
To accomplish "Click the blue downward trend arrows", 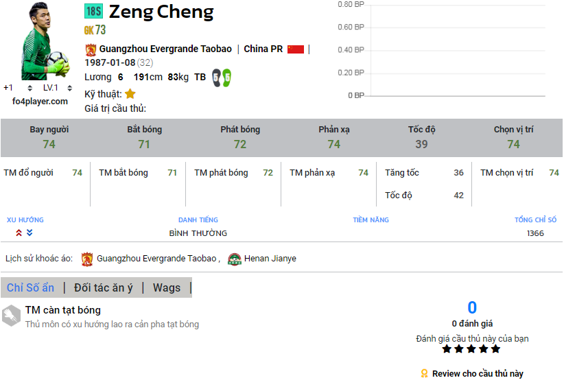I will point(30,233).
